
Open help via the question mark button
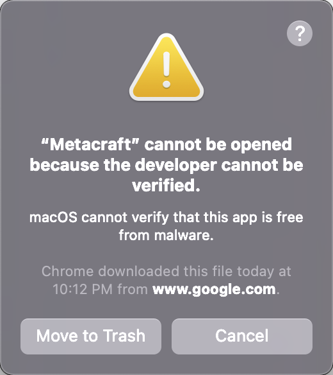(x=299, y=33)
